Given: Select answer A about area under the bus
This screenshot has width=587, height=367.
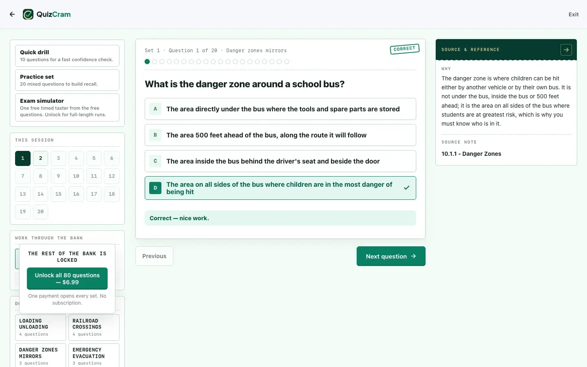Looking at the screenshot, I should tap(280, 109).
